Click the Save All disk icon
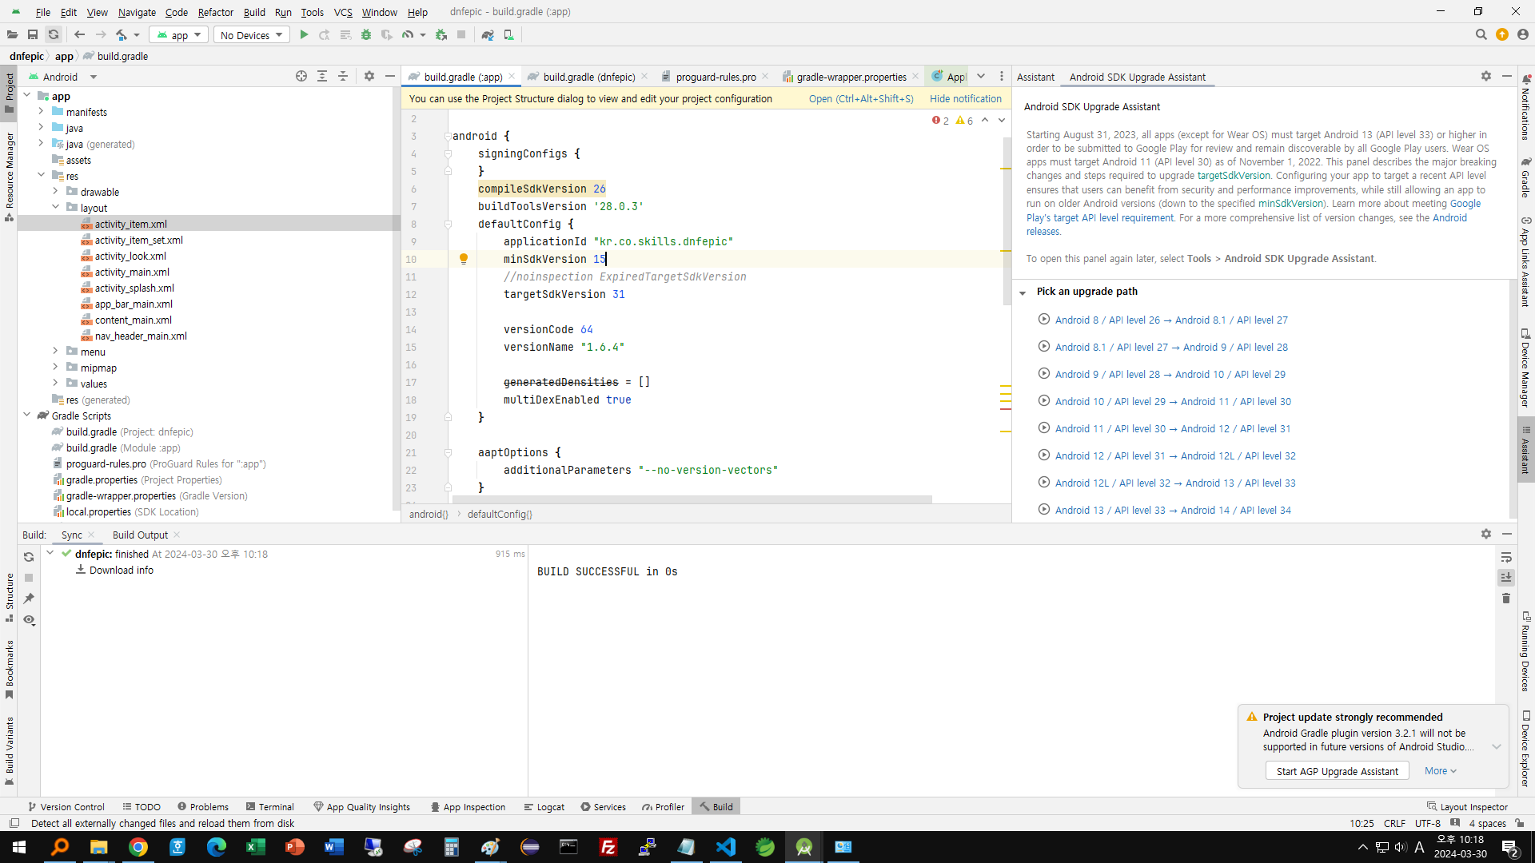 pos(33,35)
